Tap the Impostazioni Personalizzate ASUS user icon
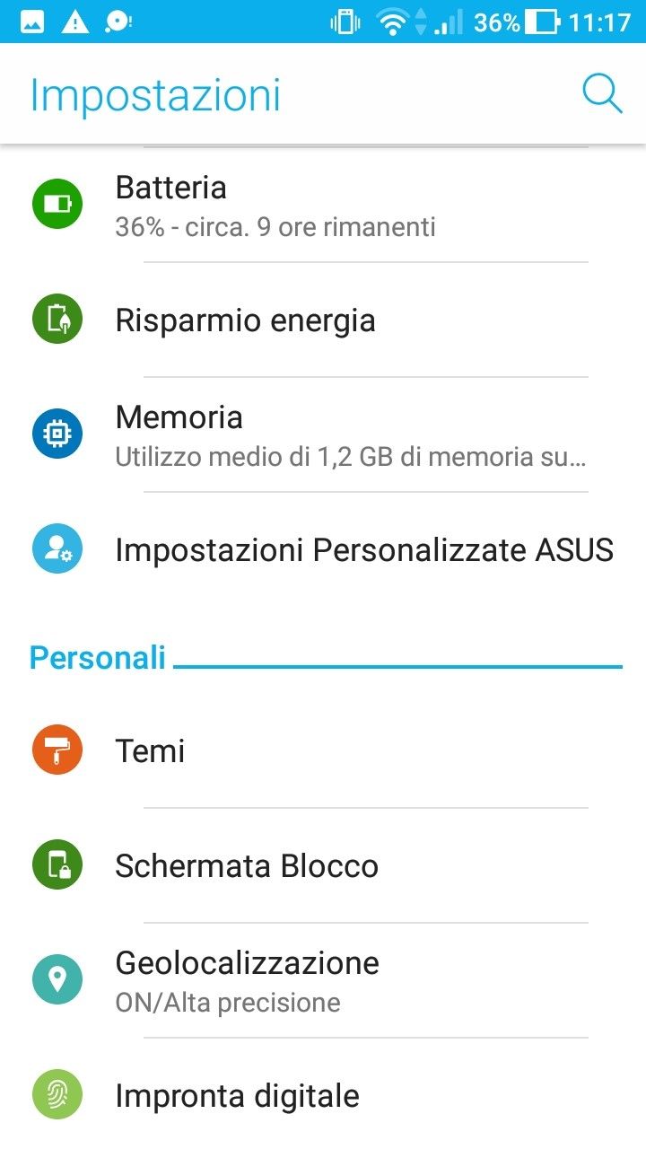646x1149 pixels. 57,548
